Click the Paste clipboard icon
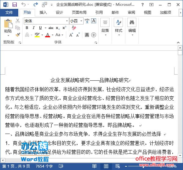Image resolution: width=183 pixels, height=170 pixels. point(8,24)
